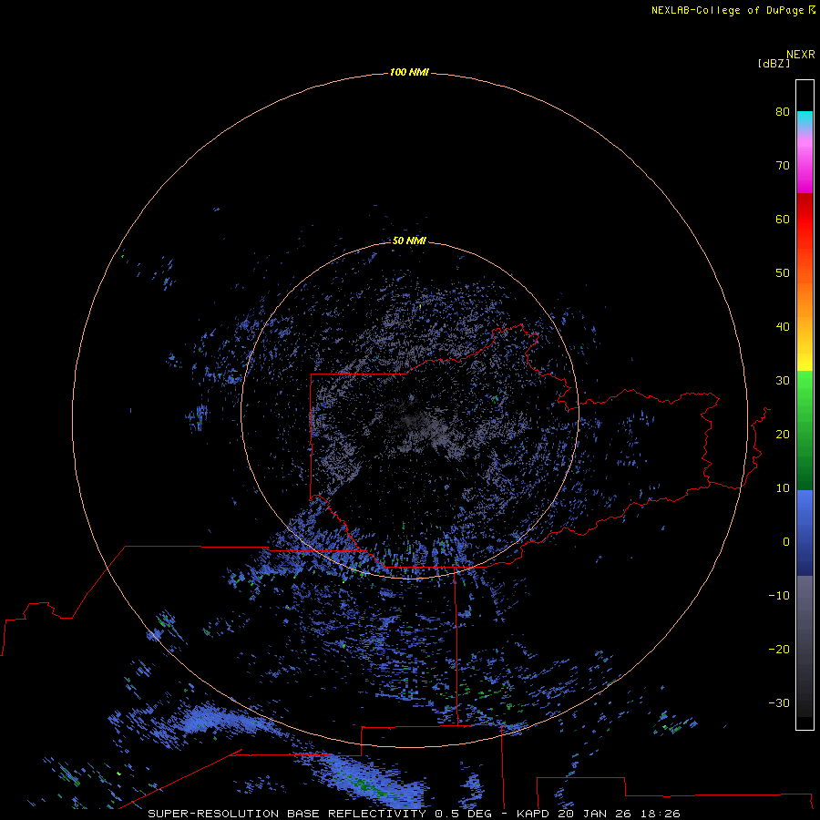This screenshot has height=820, width=820.
Task: Click the KAPD station identifier in caption
Action: pyautogui.click(x=533, y=814)
